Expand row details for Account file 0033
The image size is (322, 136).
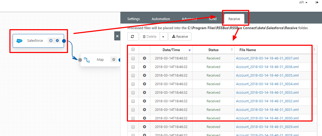pyautogui.click(x=144, y=92)
